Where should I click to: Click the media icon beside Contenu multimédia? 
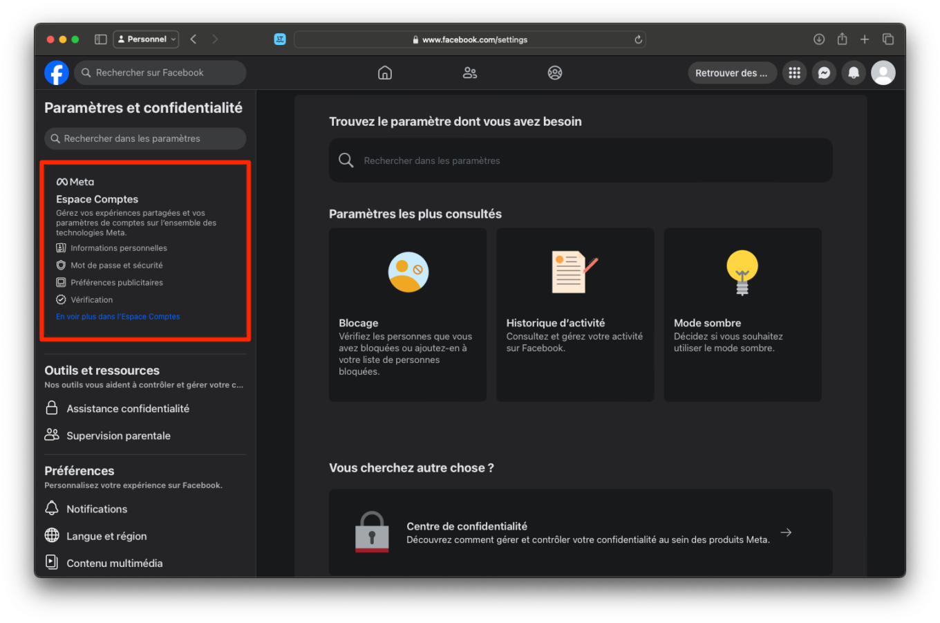[x=52, y=562]
